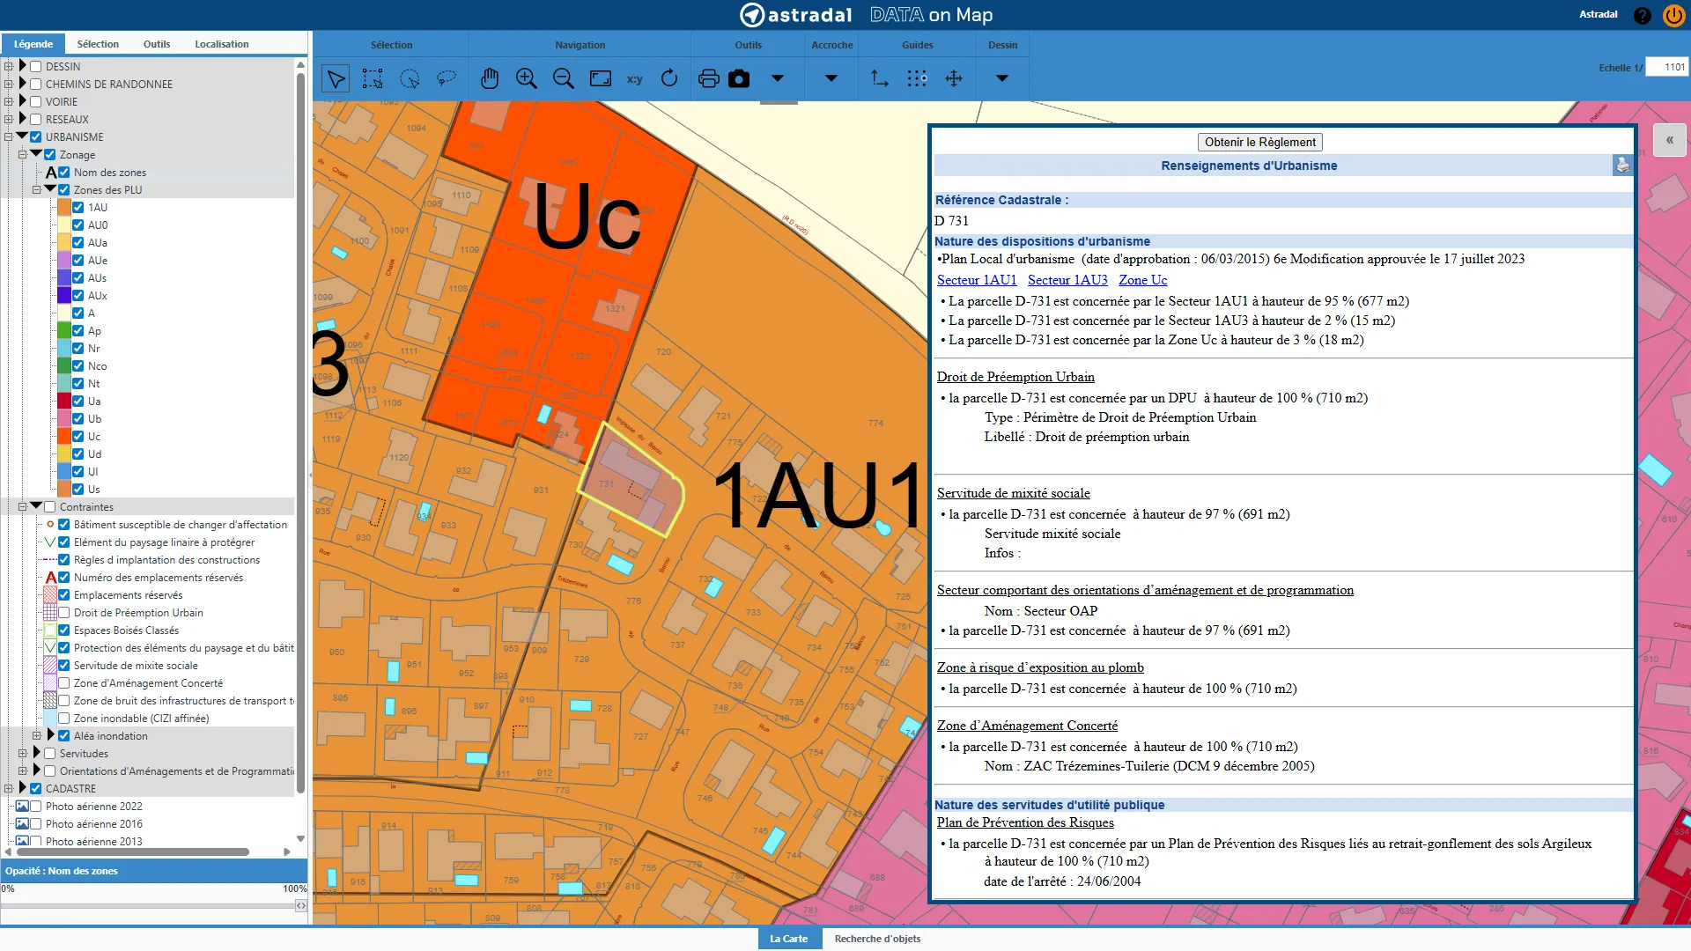
Task: Open the x:y coordinate navigation tool
Action: (634, 78)
